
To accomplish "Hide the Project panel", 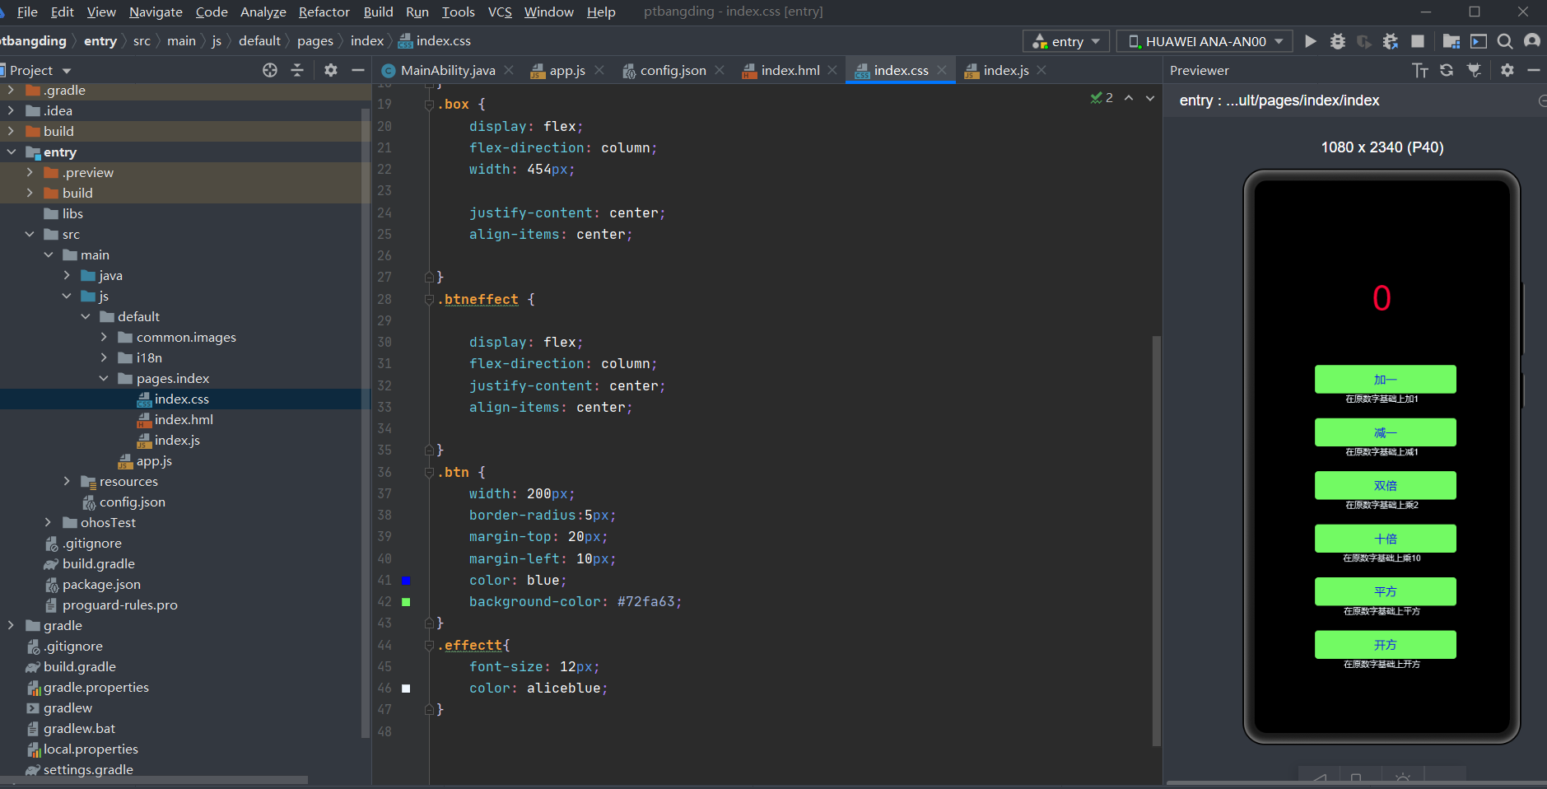I will tap(358, 70).
